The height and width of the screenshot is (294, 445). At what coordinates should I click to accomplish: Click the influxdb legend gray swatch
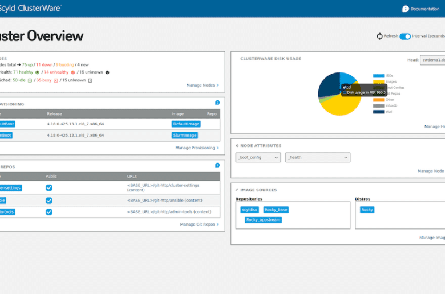379,106
